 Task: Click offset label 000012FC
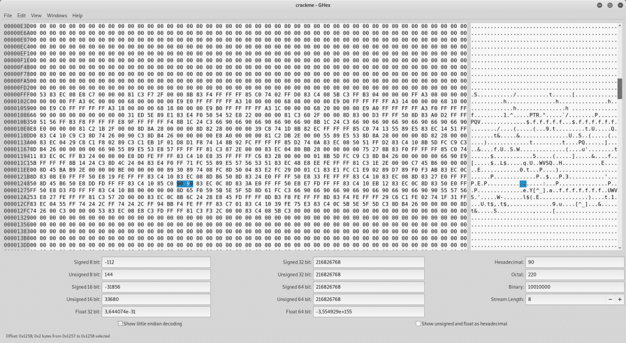pyautogui.click(x=17, y=211)
